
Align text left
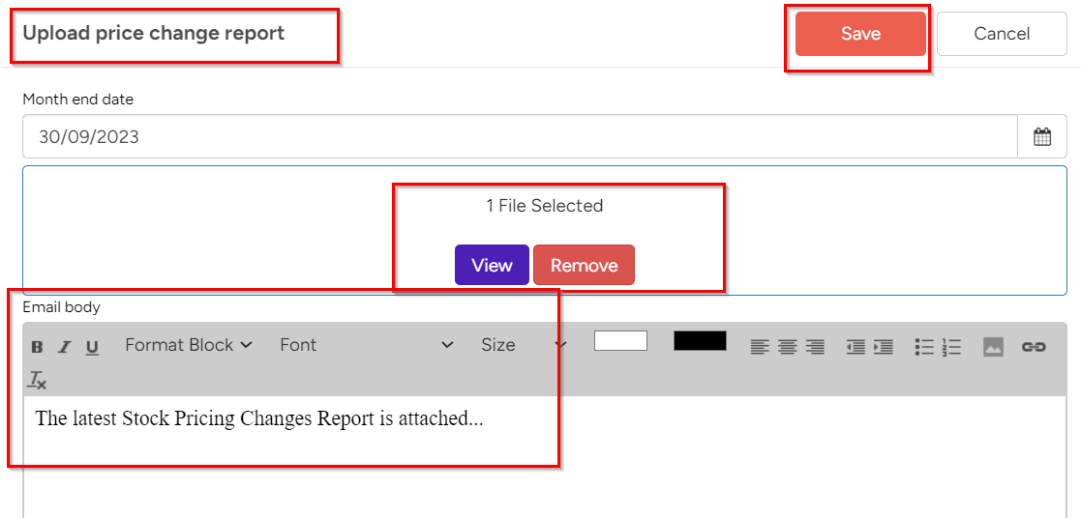pyautogui.click(x=759, y=347)
